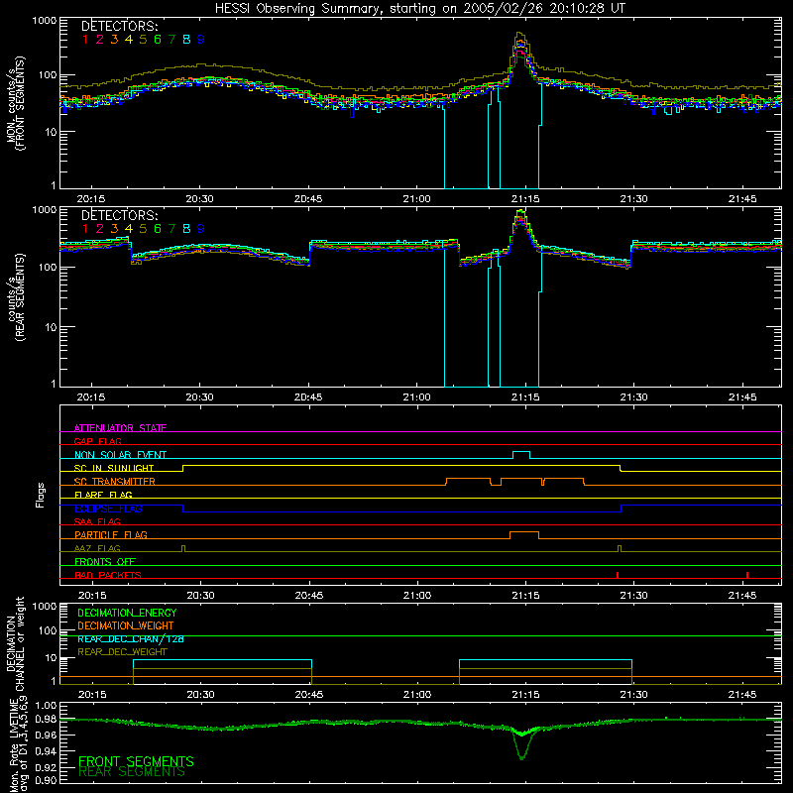Click the BAD_PACKETS red tick near 21:45
This screenshot has width=793, height=793.
747,575
